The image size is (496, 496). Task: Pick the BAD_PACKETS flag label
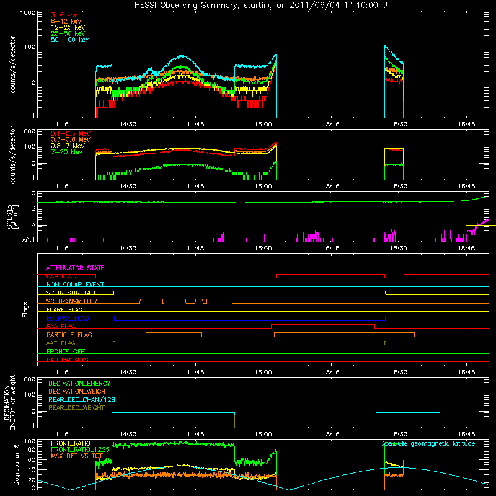pyautogui.click(x=68, y=360)
